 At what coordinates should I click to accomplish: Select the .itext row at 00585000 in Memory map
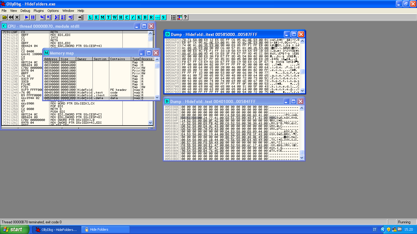click(x=99, y=95)
